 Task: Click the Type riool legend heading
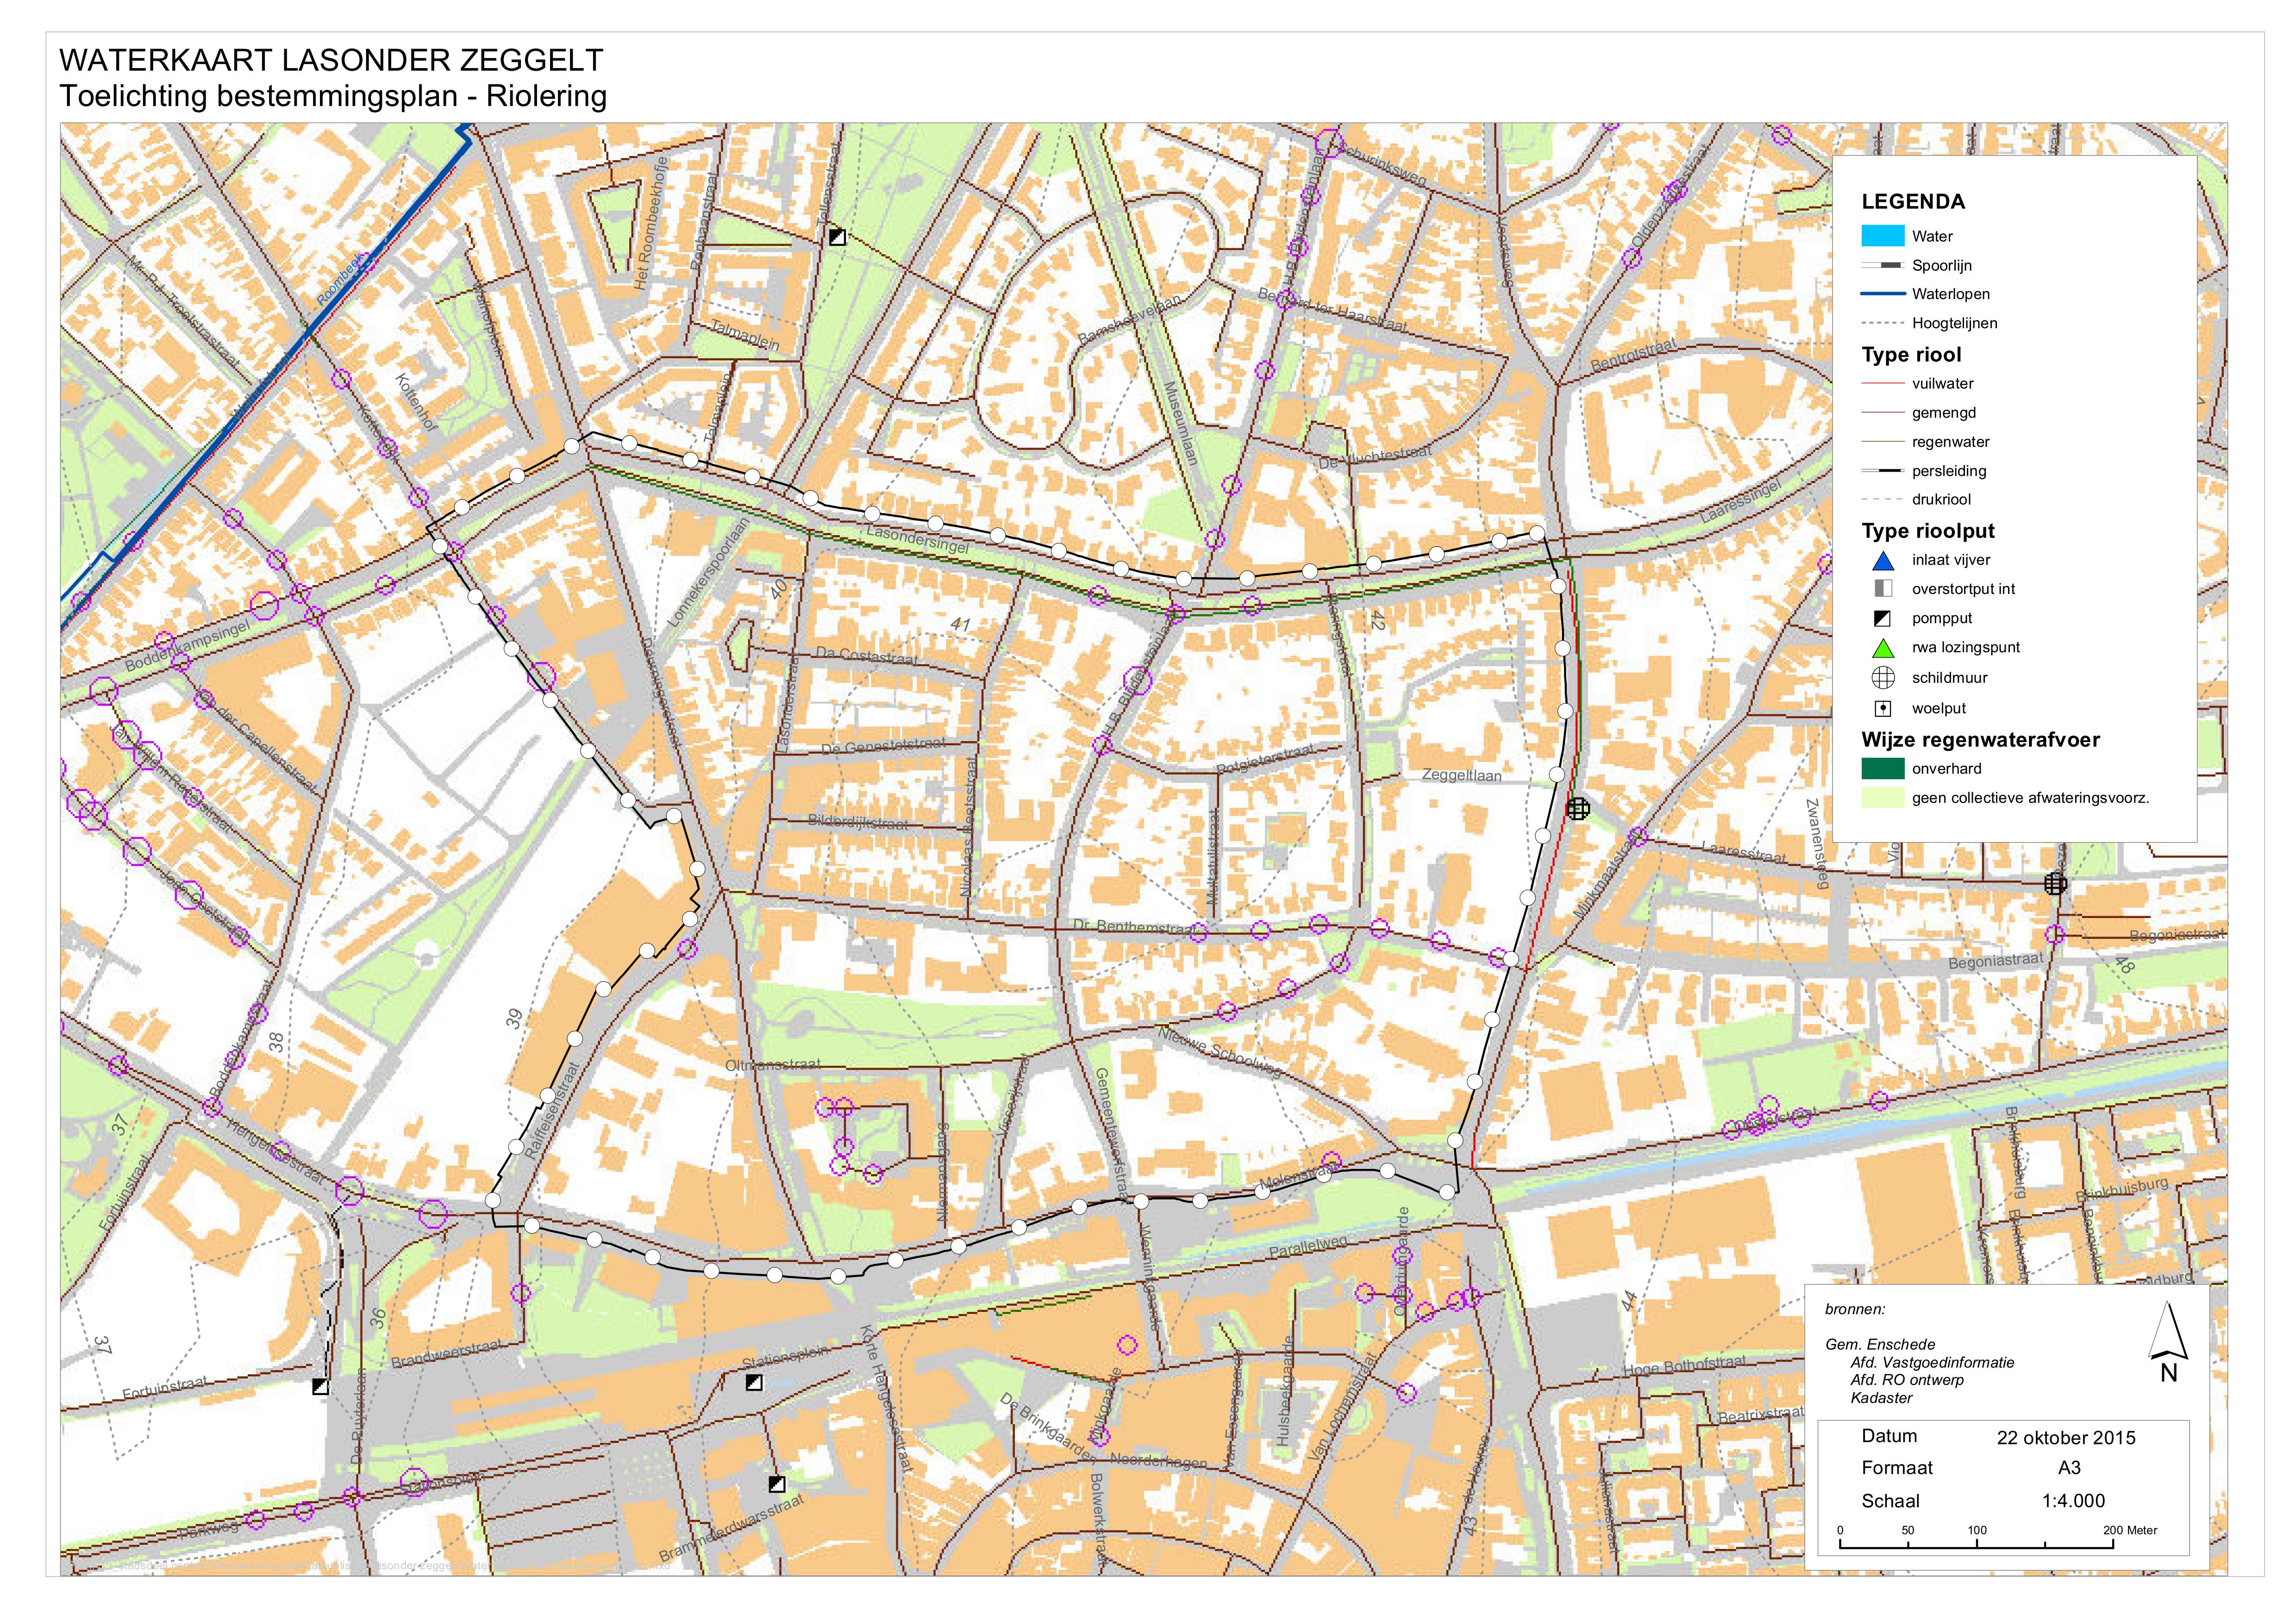tap(1911, 354)
